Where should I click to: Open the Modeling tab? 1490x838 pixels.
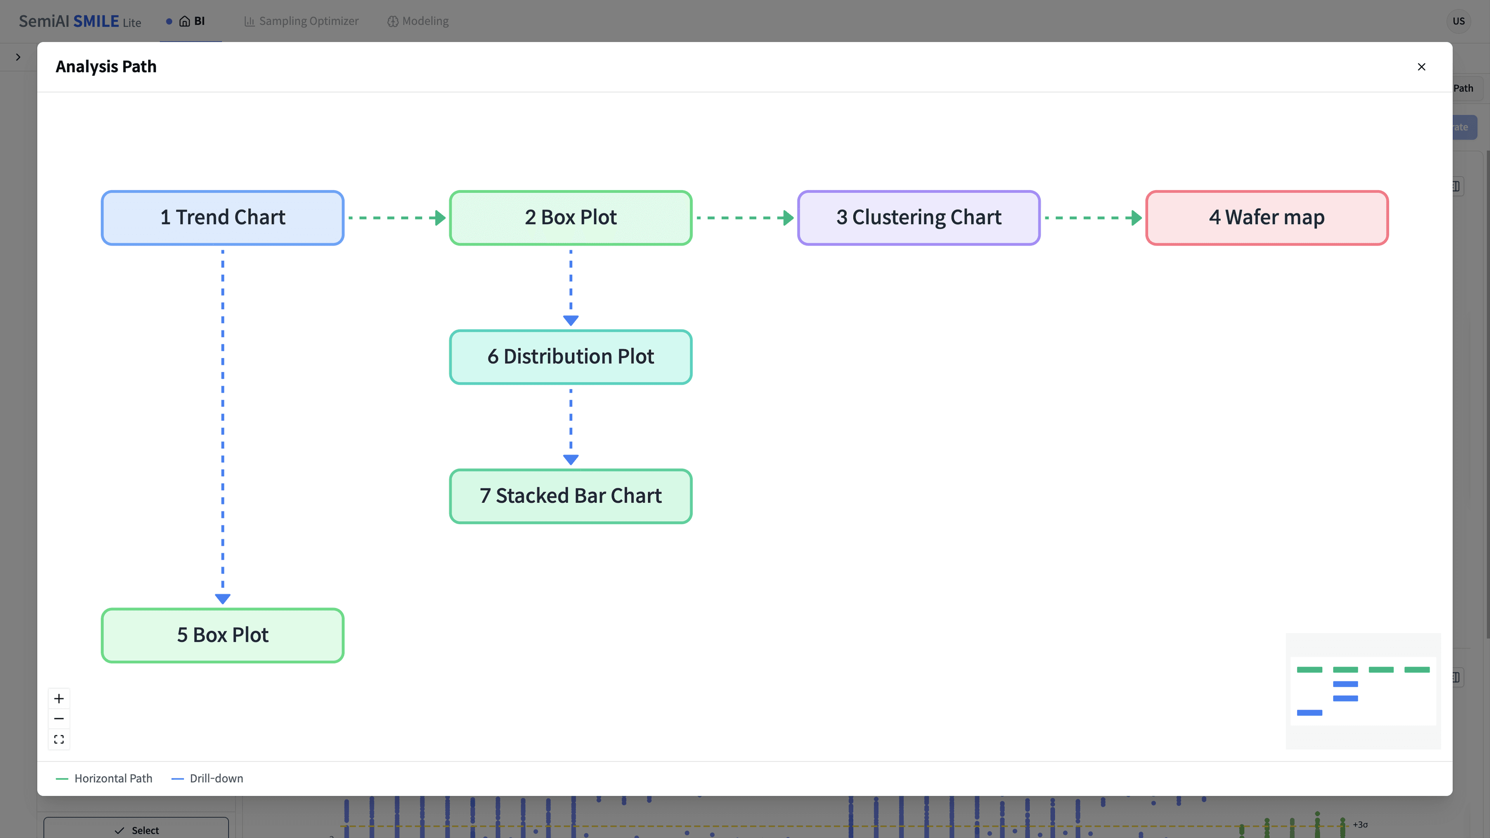[x=418, y=21]
